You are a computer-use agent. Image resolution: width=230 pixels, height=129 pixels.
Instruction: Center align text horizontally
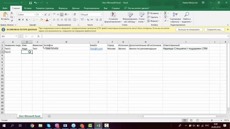coord(58,20)
